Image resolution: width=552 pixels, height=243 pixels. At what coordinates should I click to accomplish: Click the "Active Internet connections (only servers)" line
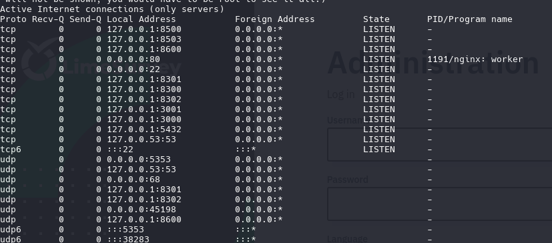point(112,9)
